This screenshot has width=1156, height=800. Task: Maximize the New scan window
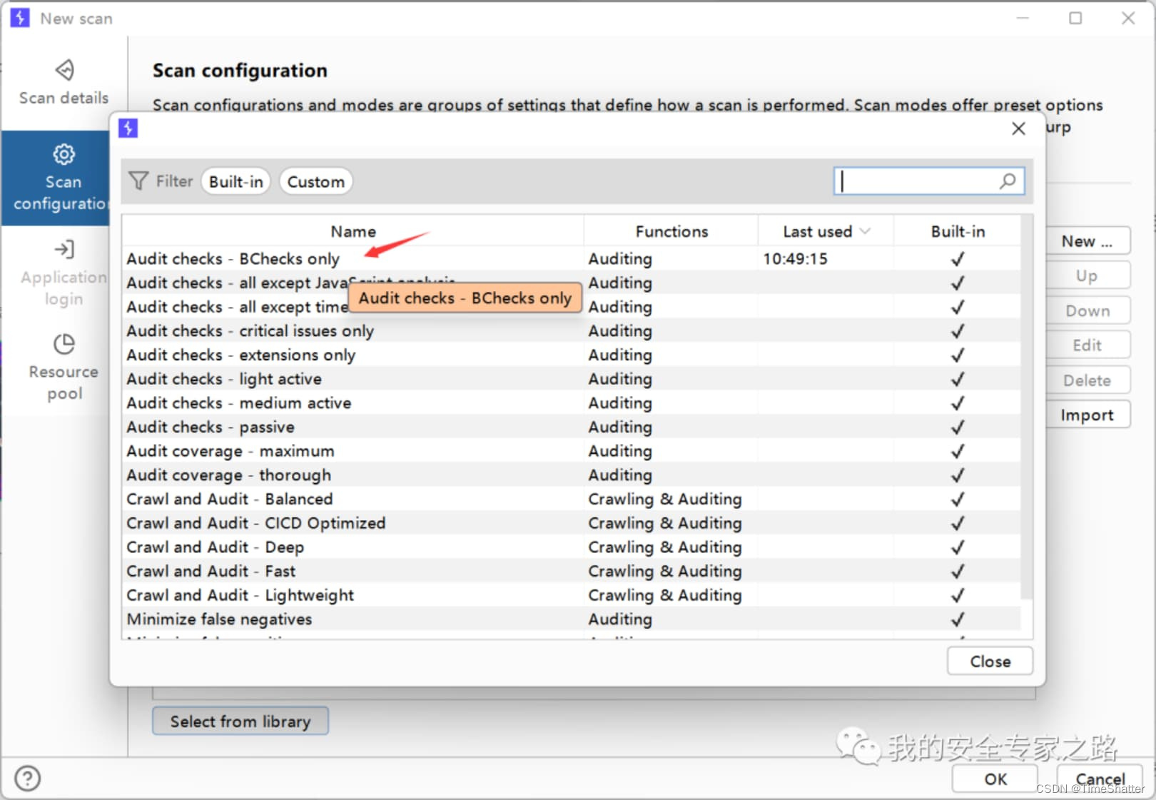tap(1075, 18)
